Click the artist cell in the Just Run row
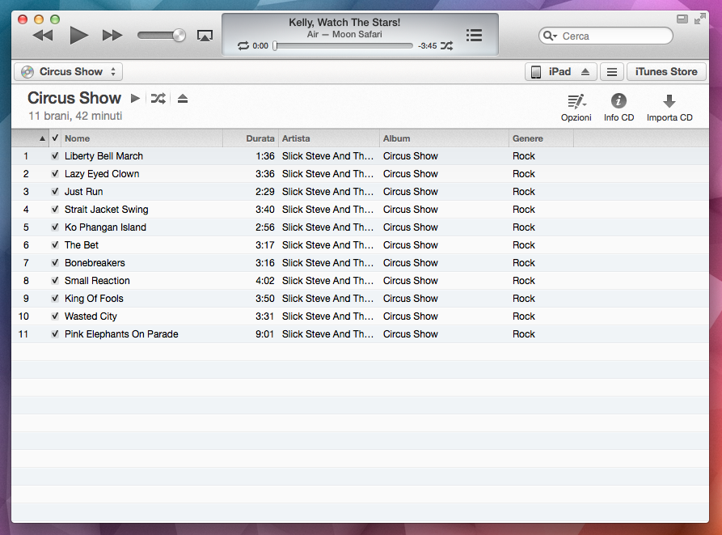 point(327,191)
